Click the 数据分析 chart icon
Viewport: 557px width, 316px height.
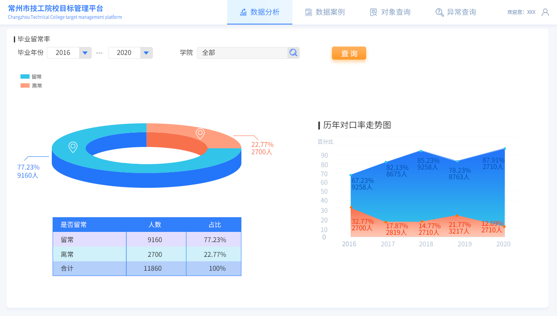click(x=243, y=12)
